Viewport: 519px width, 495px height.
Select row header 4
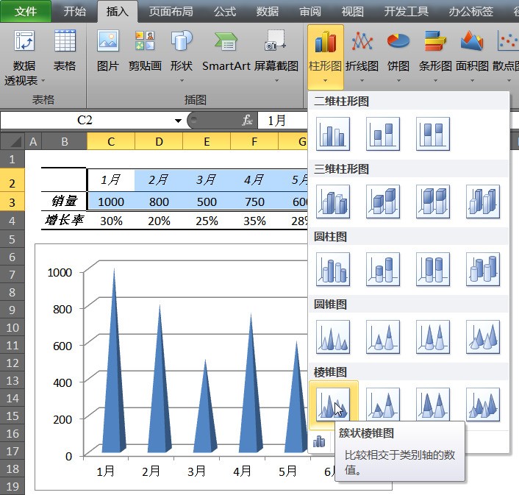pyautogui.click(x=12, y=221)
